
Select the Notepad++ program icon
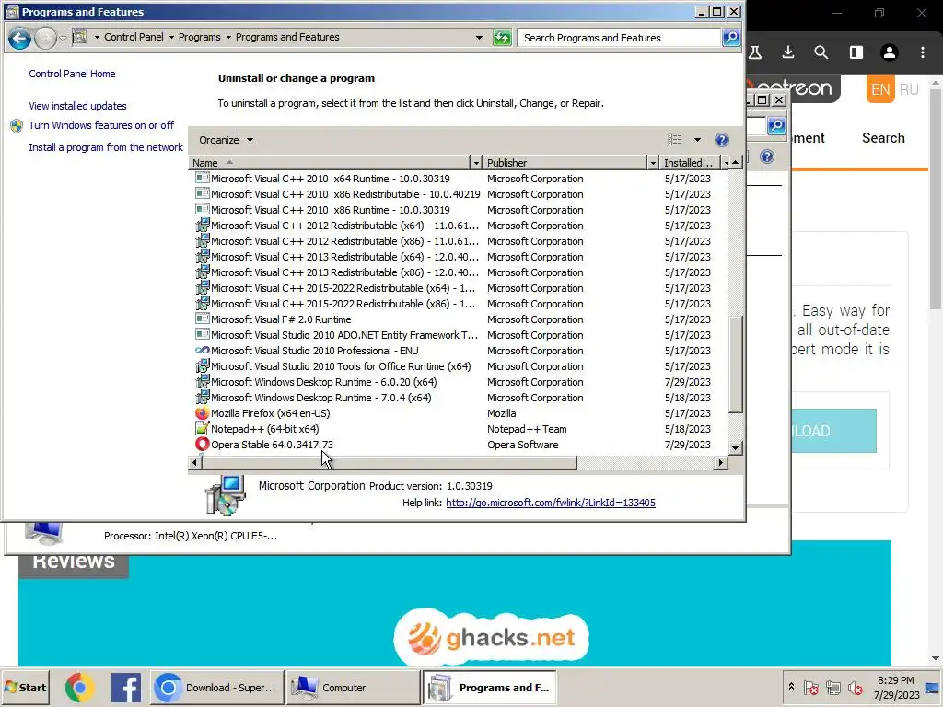202,429
